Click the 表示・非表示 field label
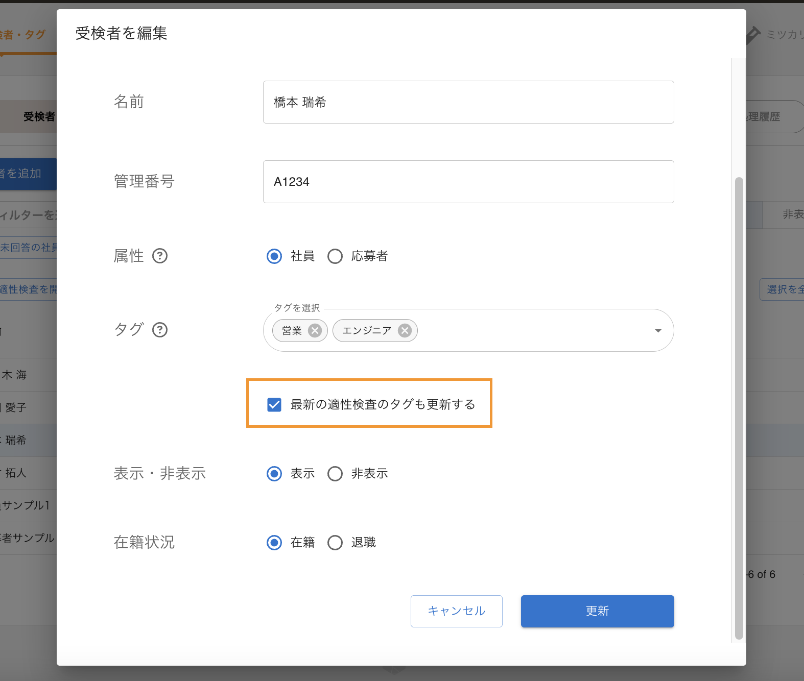The width and height of the screenshot is (804, 681). point(160,473)
